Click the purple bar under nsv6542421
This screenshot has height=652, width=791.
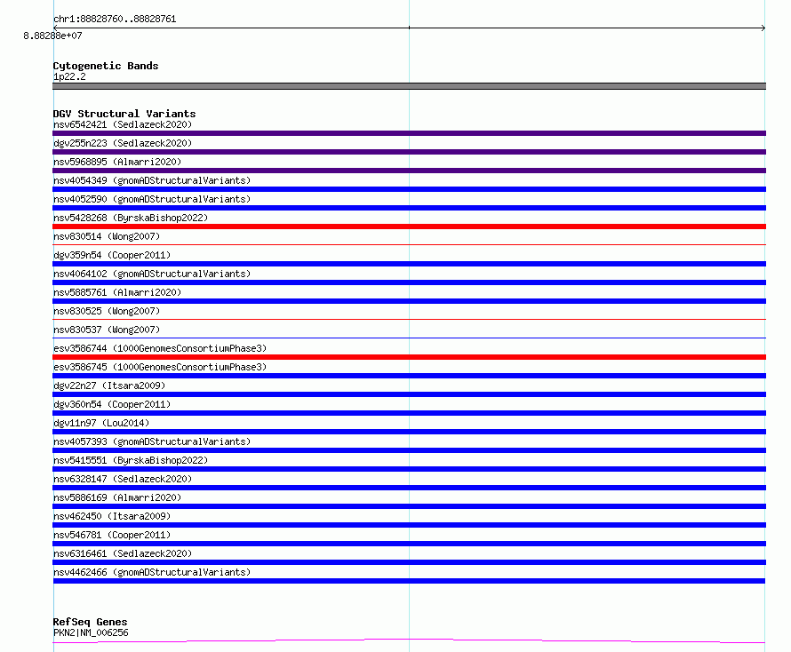coord(409,133)
